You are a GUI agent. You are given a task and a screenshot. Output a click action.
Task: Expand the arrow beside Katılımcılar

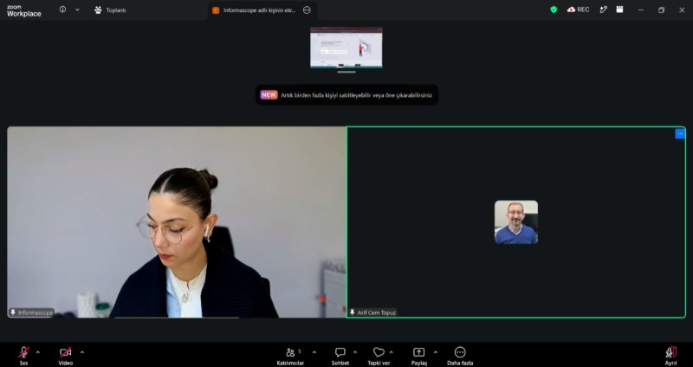coord(314,352)
